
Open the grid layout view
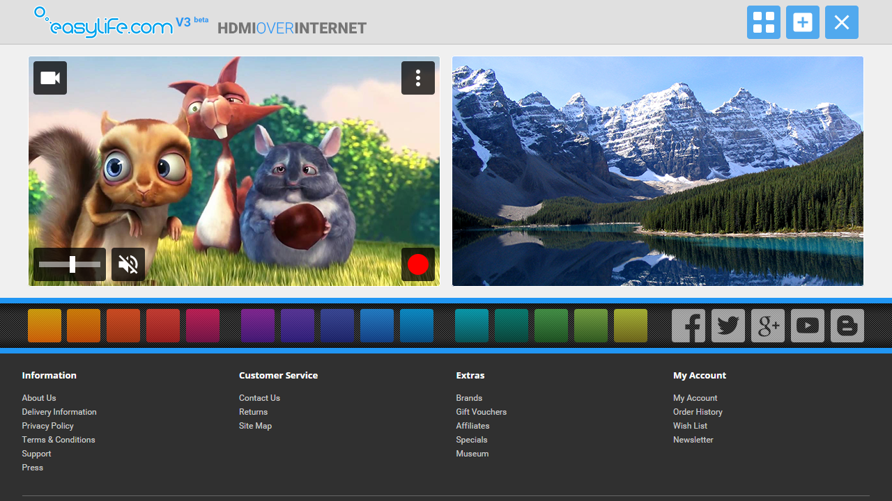point(764,22)
